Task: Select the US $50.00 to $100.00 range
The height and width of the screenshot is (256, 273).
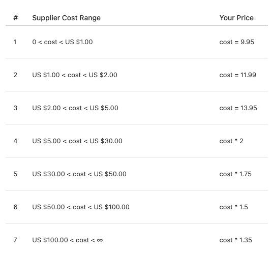Action: tap(81, 207)
